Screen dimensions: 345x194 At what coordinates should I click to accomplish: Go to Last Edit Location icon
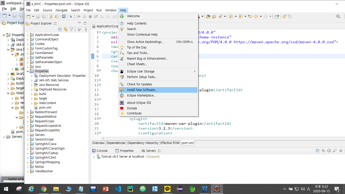[x=250, y=16]
